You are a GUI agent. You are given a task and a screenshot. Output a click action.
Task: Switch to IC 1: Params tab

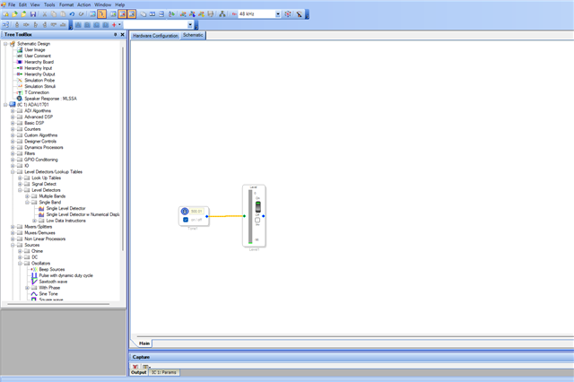[164, 372]
